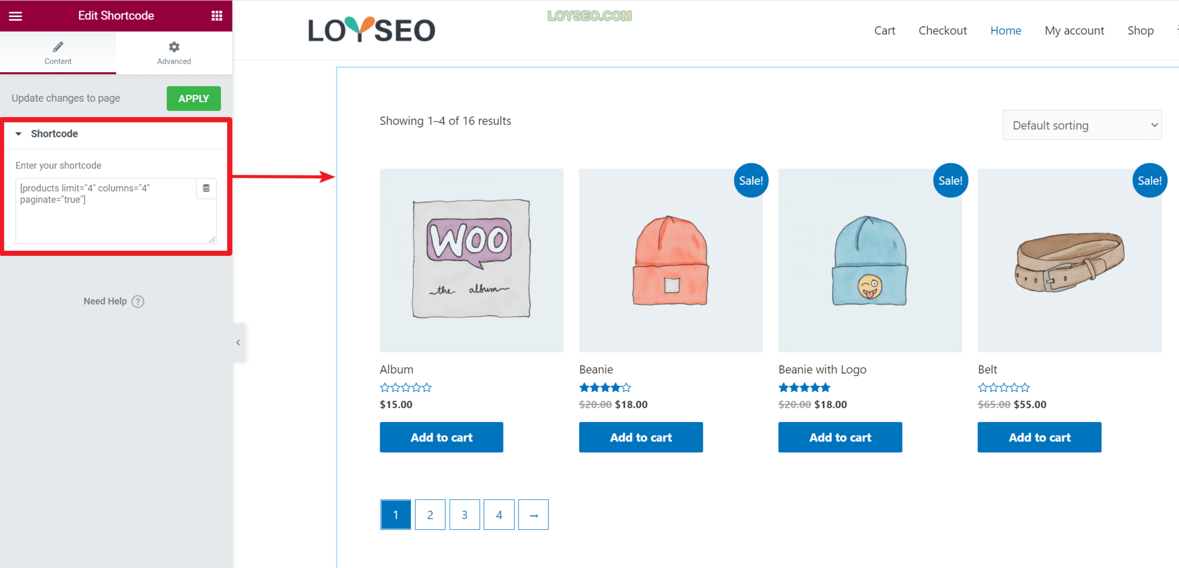Collapse the editor panel with the side arrow
The width and height of the screenshot is (1179, 568).
click(x=239, y=342)
